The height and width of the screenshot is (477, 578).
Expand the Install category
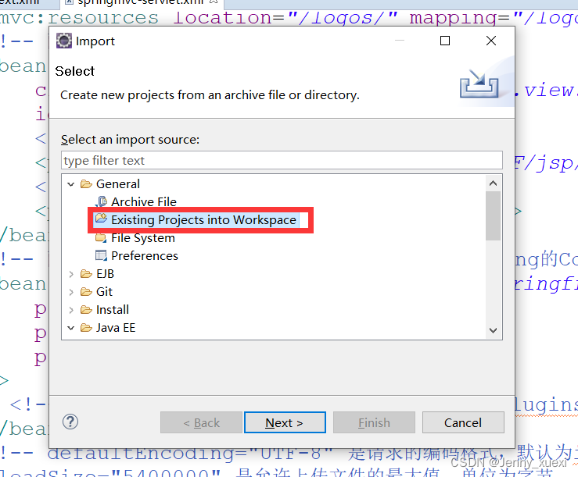[x=71, y=310]
